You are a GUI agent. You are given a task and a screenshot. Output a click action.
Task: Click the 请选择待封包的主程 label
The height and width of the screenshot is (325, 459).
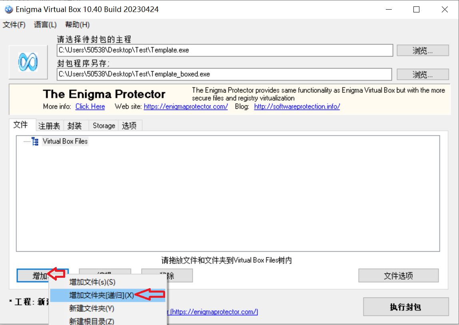pyautogui.click(x=94, y=39)
